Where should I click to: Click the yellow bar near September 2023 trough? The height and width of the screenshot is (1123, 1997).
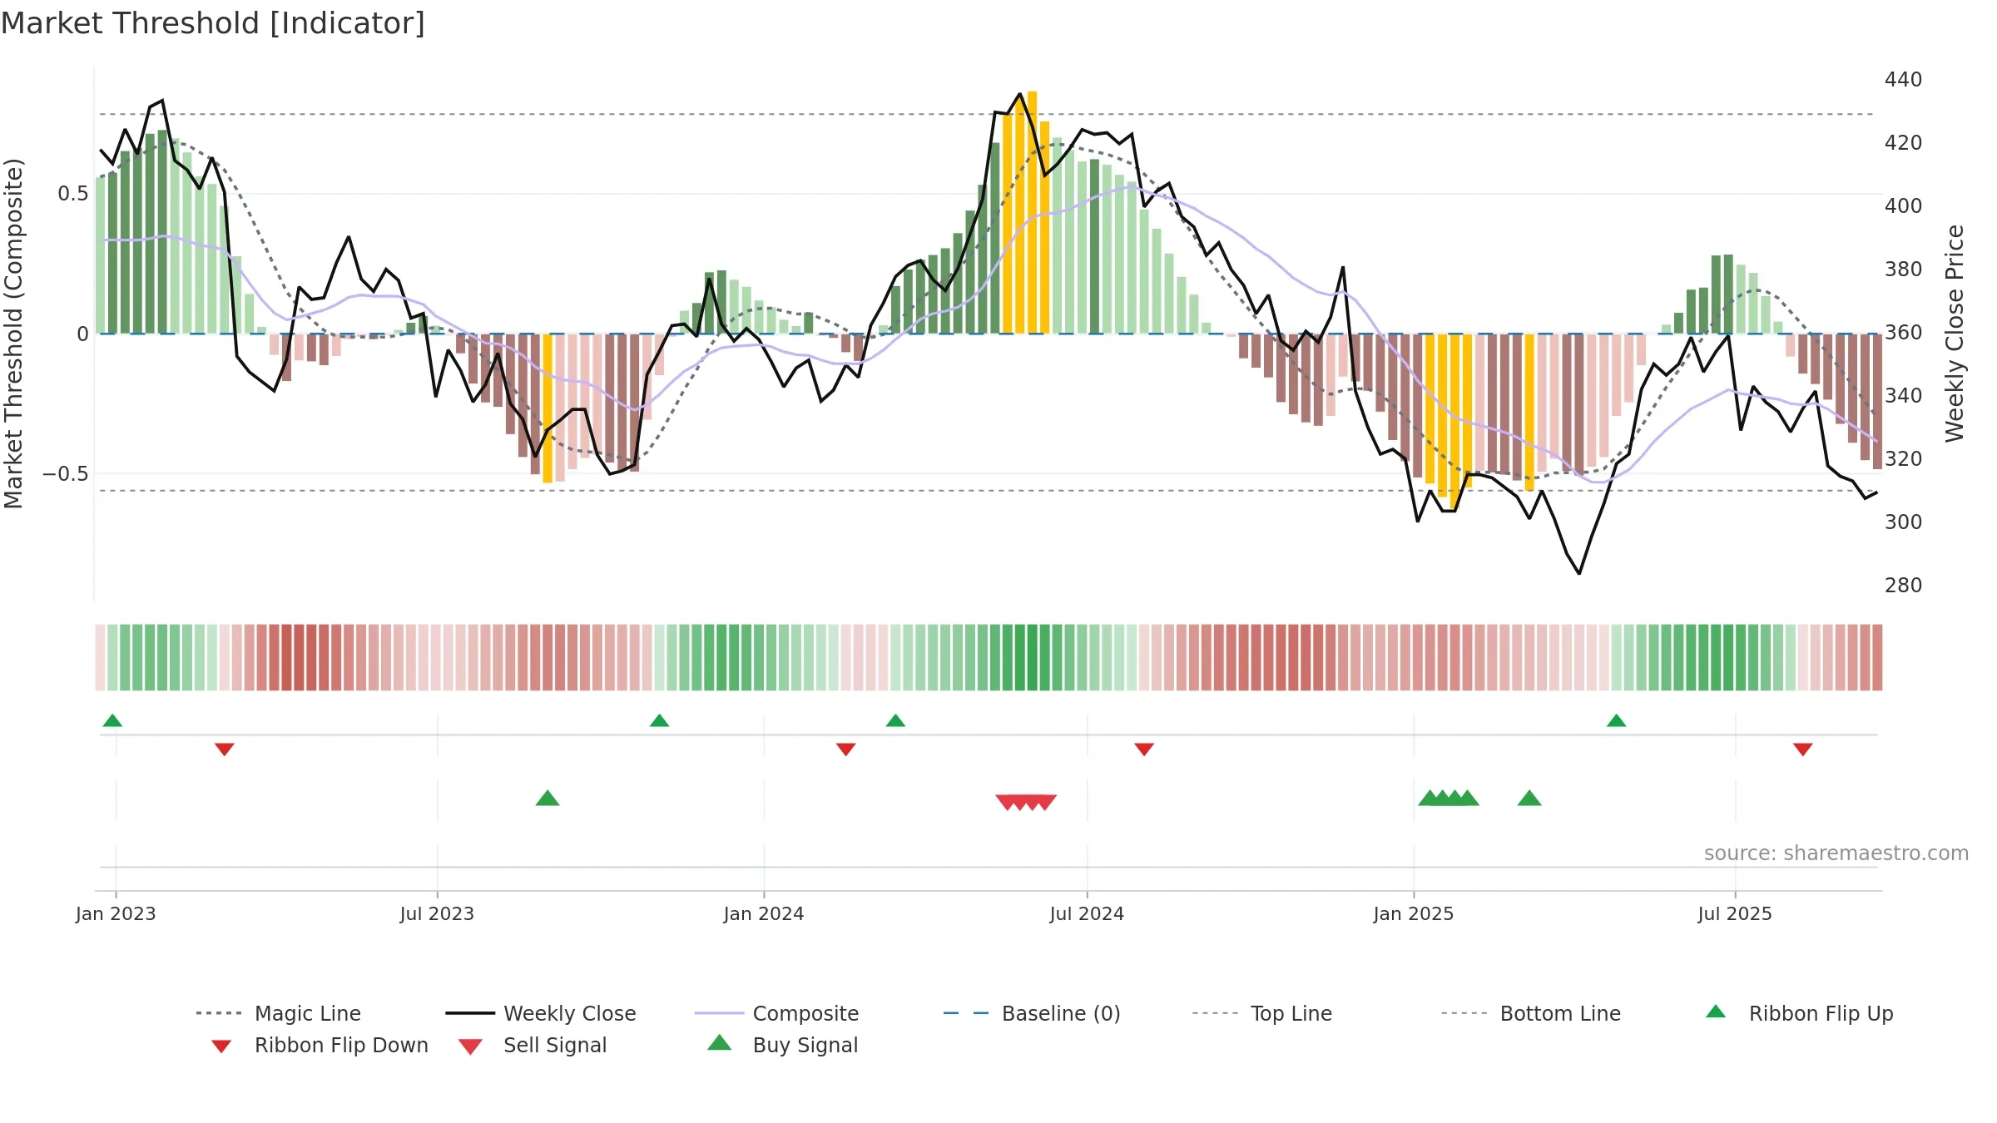click(548, 408)
